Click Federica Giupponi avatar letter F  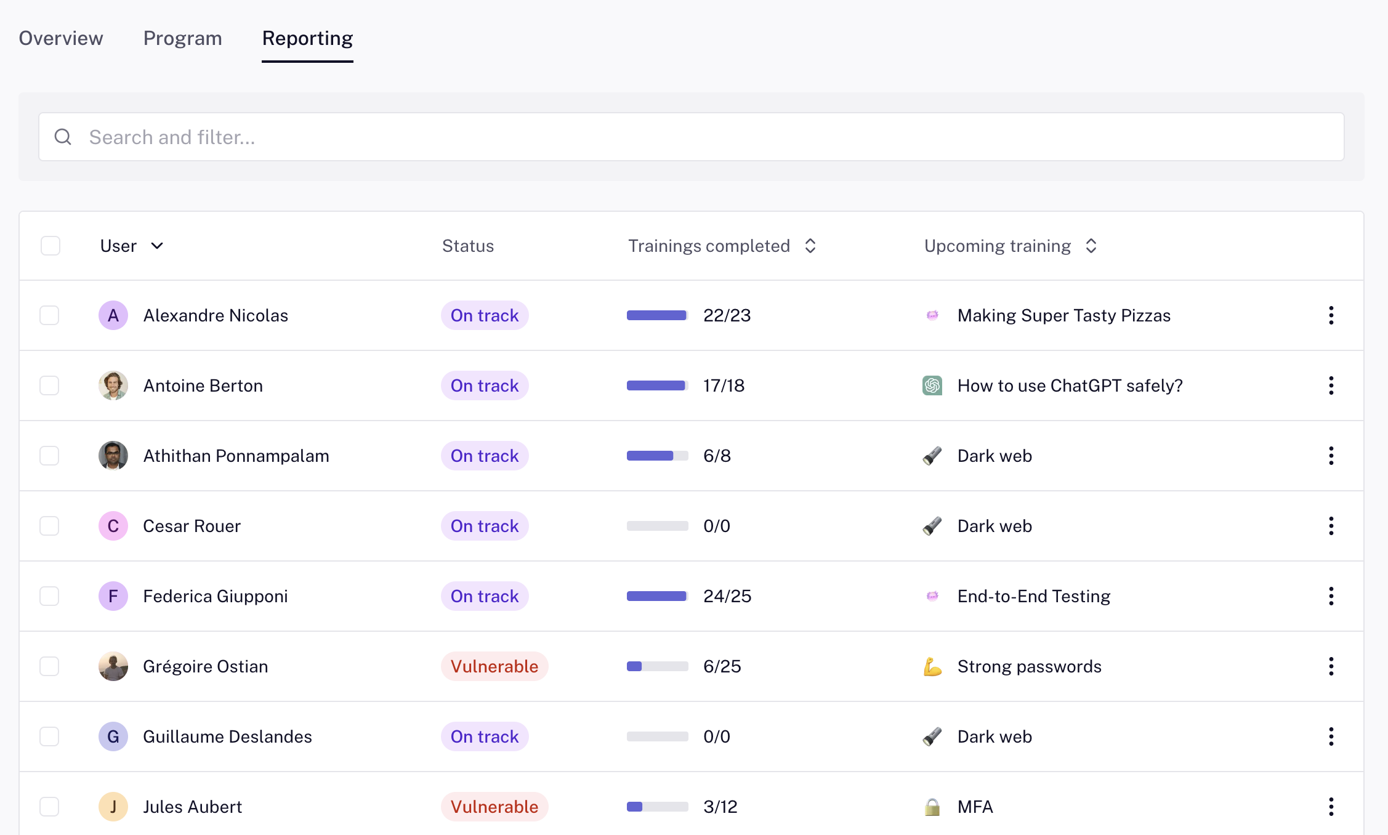113,596
